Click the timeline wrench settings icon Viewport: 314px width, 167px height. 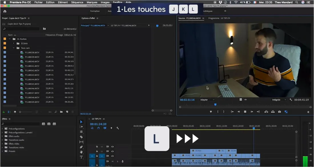coord(117,128)
